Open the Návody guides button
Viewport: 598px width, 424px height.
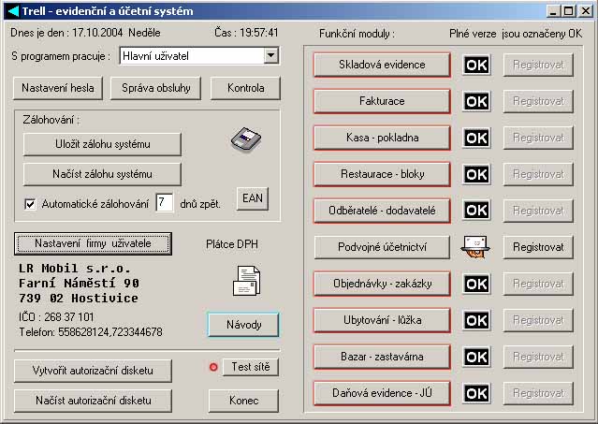coord(243,325)
